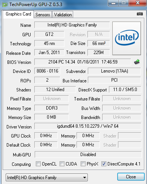This screenshot has width=147, height=184.
Task: Click the Multi-GPU field showing Disabled
Action: coord(88,155)
